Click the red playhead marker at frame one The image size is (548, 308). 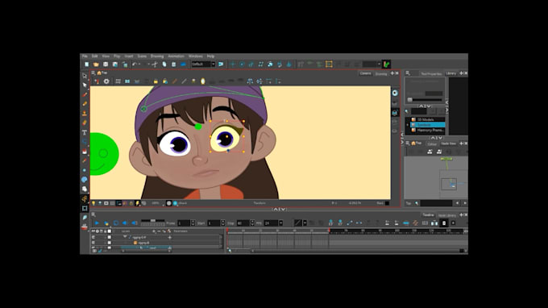click(227, 231)
